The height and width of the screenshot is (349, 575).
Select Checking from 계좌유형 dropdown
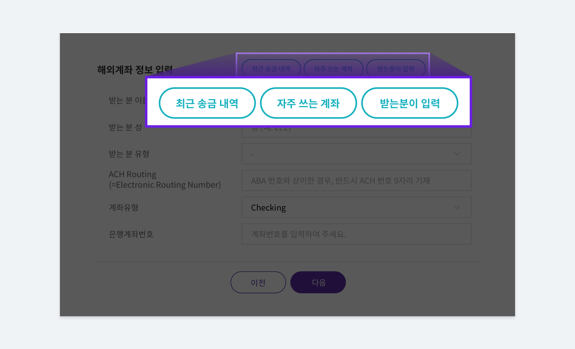pos(355,207)
